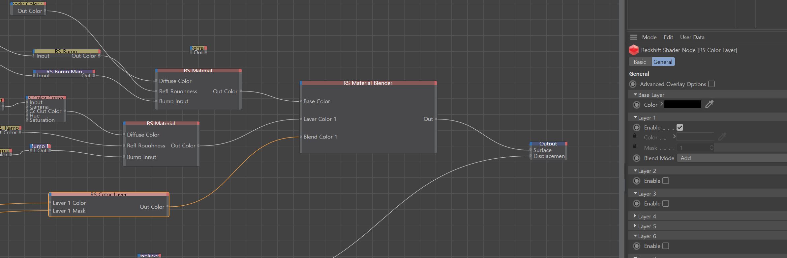Viewport: 787px width, 258px height.
Task: Check the Layer 2 Enable checkbox
Action: 666,181
